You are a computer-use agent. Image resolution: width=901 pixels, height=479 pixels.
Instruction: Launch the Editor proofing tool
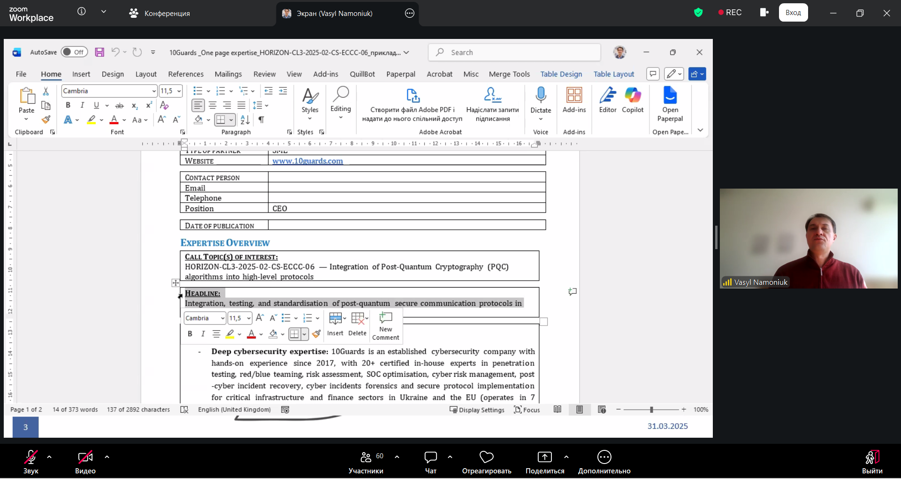click(x=608, y=100)
